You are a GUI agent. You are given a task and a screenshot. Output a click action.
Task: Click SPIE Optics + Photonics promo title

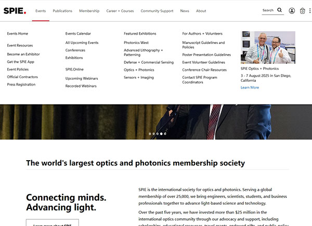pos(259,68)
